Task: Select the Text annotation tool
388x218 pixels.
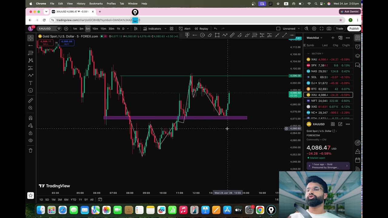Action: (x=31, y=83)
